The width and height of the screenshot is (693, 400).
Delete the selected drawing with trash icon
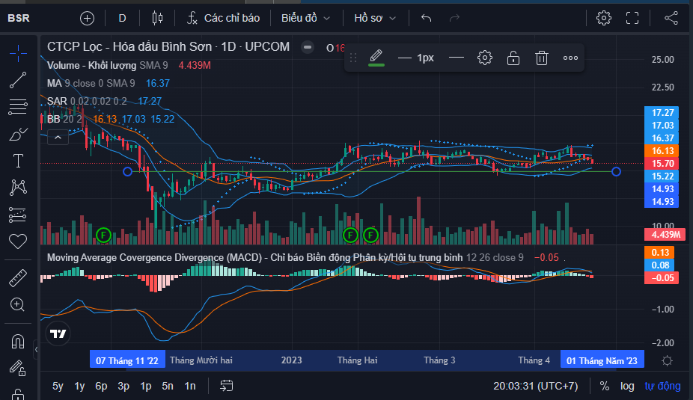(x=541, y=58)
